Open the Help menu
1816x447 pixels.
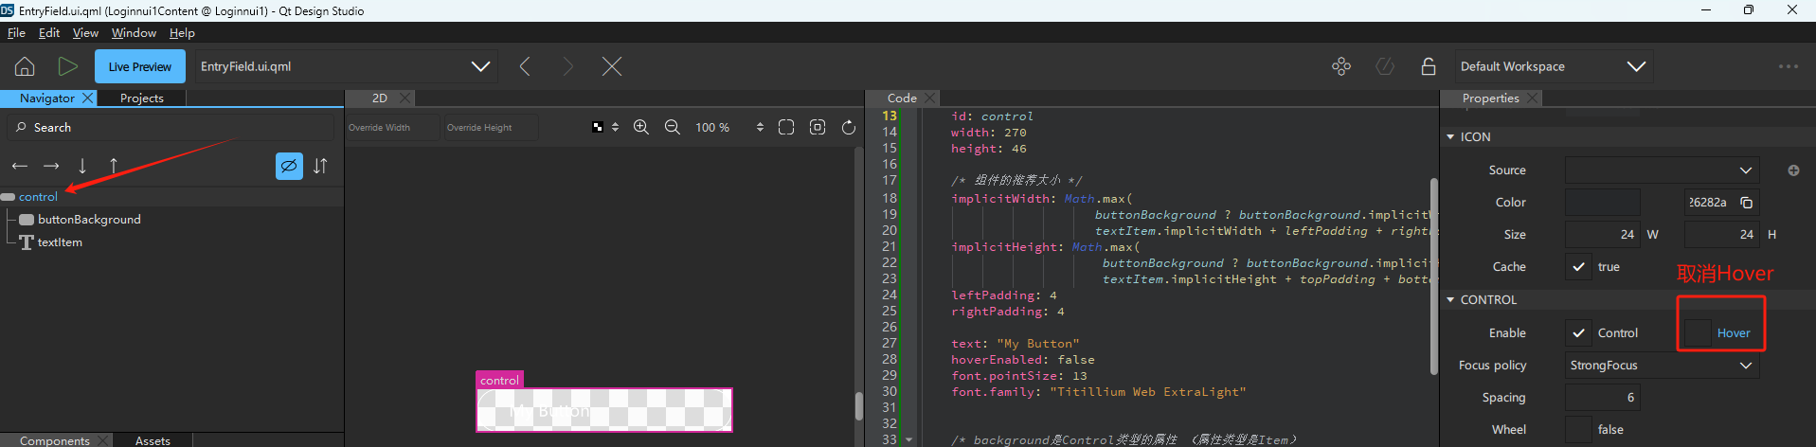(x=182, y=32)
